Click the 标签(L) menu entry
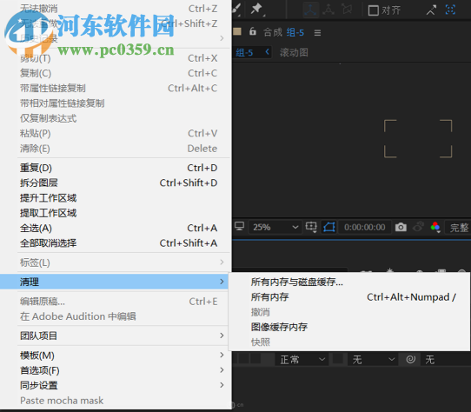Screen dimensions: 471x412 tap(116, 262)
